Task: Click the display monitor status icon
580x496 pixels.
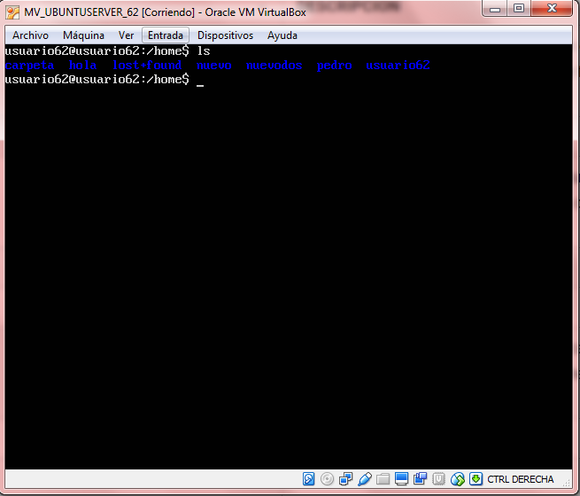Action: coord(401,478)
